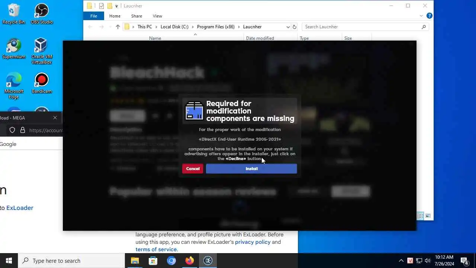This screenshot has width=476, height=268.
Task: Click the Up arrow in Explorer navigation
Action: 118,27
